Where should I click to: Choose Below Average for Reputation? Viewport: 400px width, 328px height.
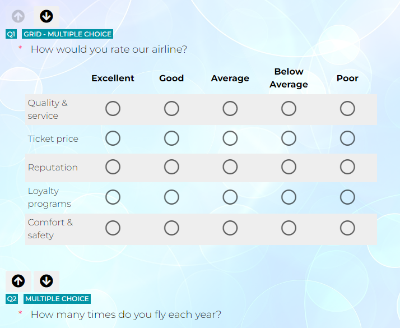click(289, 167)
